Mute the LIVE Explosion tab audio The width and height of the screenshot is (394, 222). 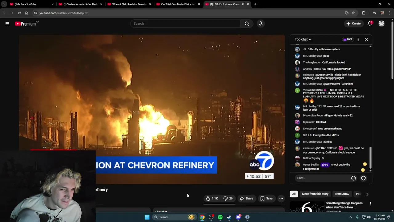[243, 4]
